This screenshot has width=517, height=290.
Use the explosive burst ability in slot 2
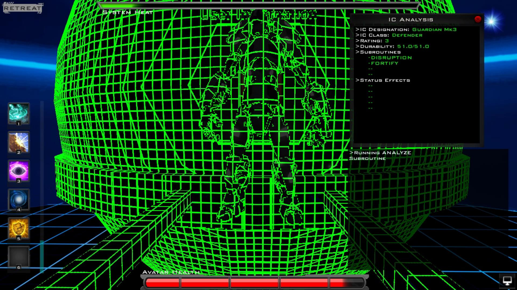click(19, 142)
